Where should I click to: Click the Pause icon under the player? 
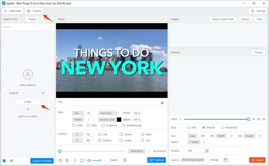click(75, 160)
